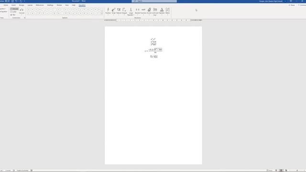306x172 pixels.
Task: Open the Home ribbon tab
Action: point(6,5)
